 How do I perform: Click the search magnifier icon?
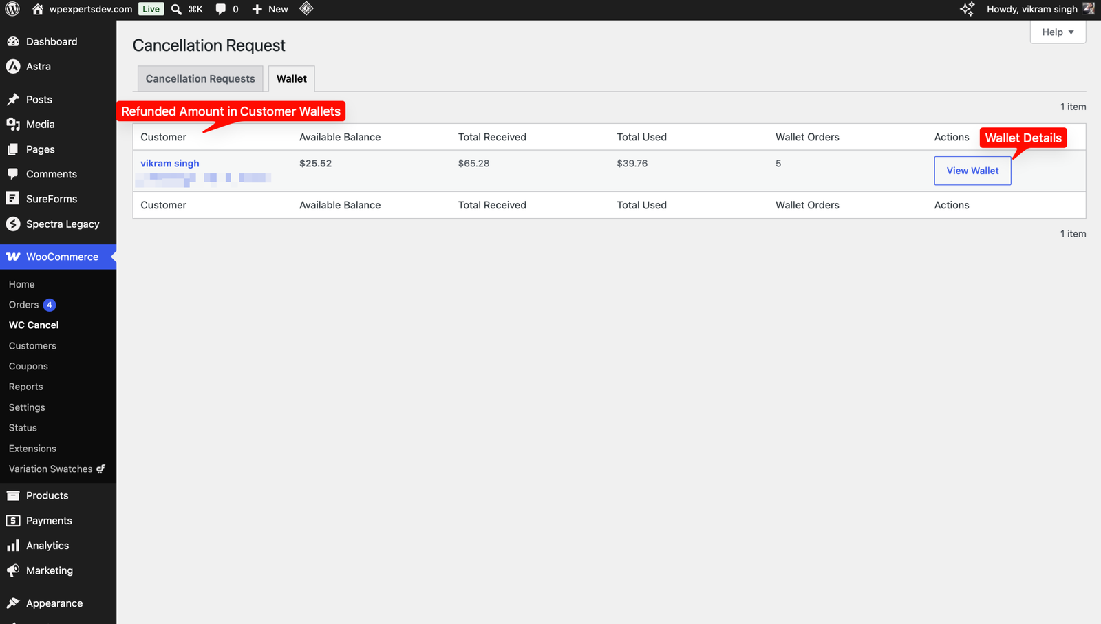click(x=177, y=9)
